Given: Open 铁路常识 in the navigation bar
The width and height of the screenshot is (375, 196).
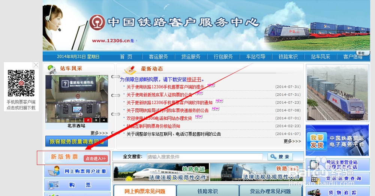Looking at the screenshot, I should pyautogui.click(x=288, y=57).
